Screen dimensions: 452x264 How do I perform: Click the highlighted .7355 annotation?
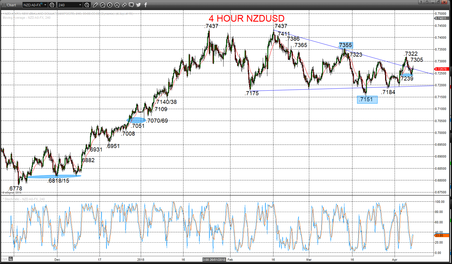click(x=346, y=45)
